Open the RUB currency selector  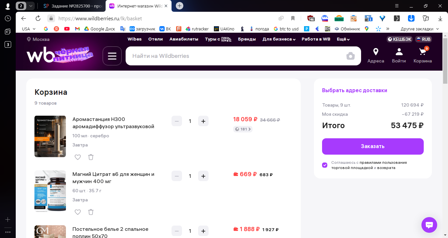coord(423,39)
